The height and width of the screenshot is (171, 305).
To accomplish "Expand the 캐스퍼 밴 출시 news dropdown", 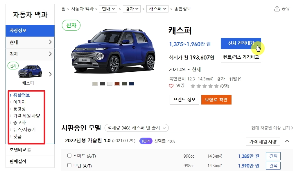I will click(x=137, y=128).
